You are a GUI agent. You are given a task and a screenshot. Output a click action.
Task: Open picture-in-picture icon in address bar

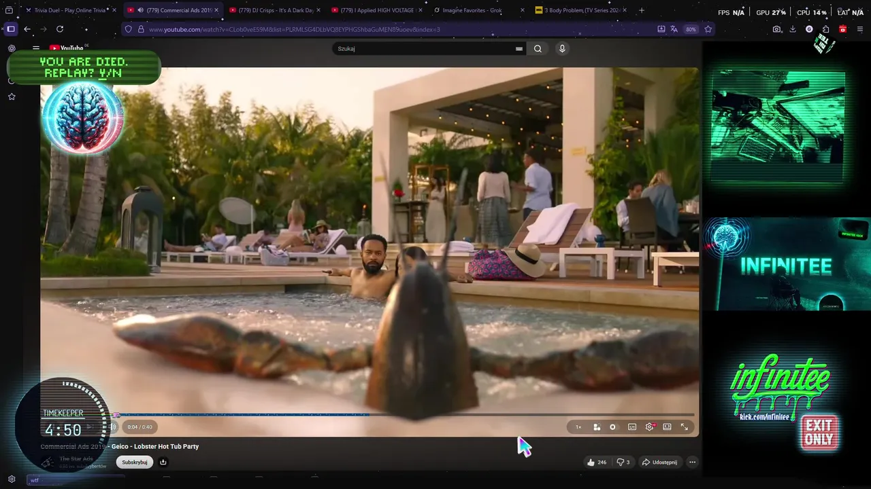coord(661,29)
